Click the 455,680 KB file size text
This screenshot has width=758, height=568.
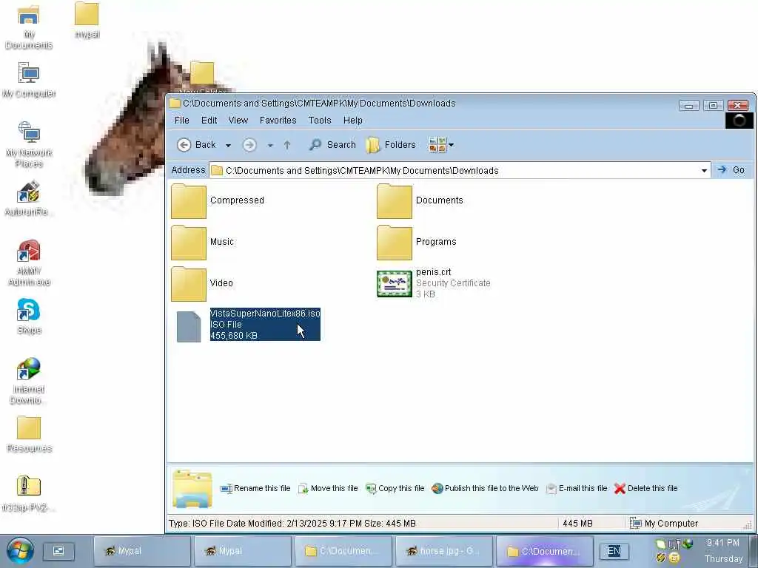(234, 336)
